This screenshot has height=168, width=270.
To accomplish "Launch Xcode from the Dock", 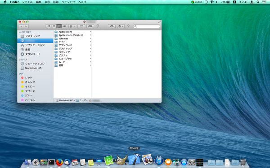I will pos(134,159).
